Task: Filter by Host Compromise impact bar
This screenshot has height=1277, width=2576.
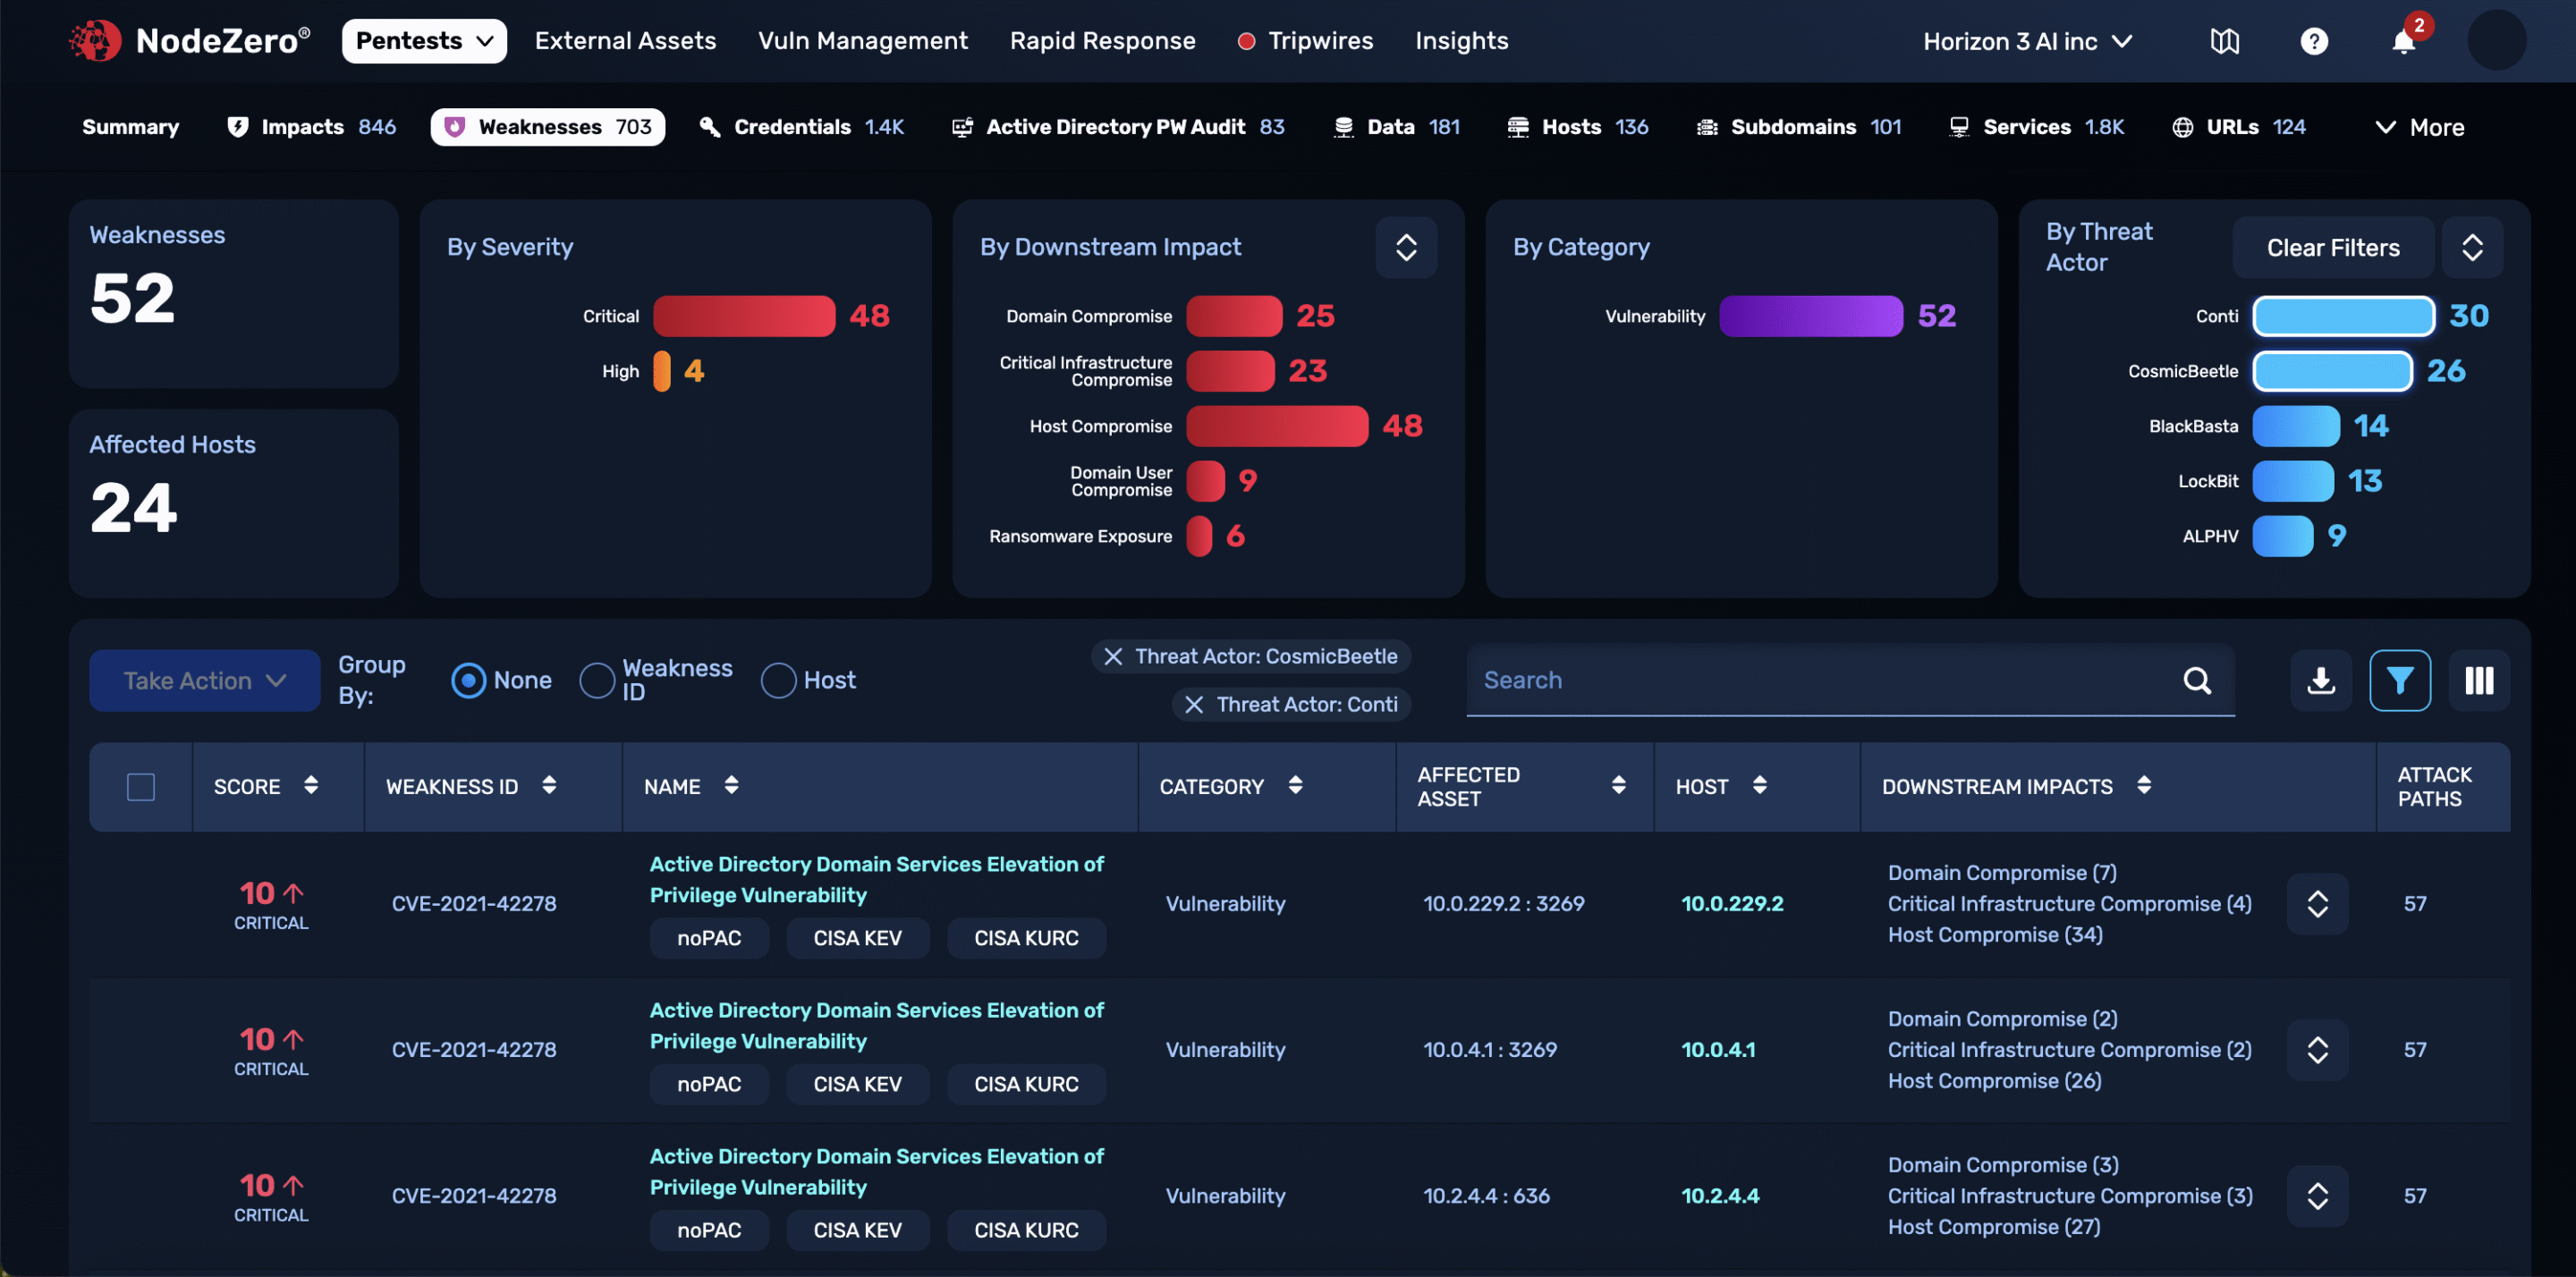Action: click(x=1276, y=426)
